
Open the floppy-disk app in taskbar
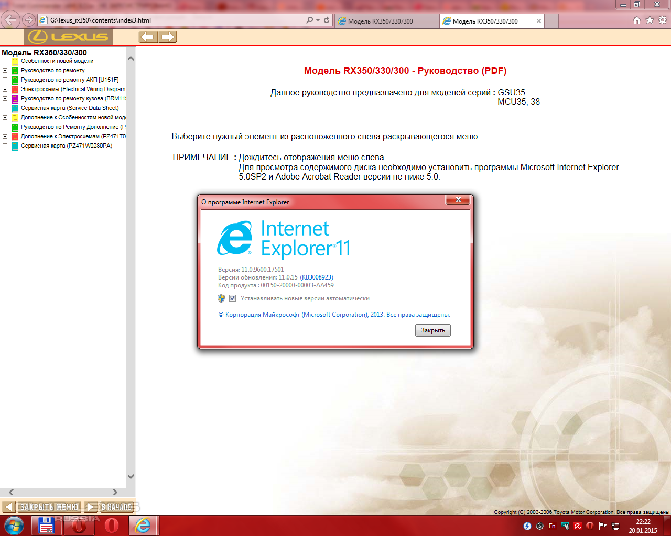(47, 526)
